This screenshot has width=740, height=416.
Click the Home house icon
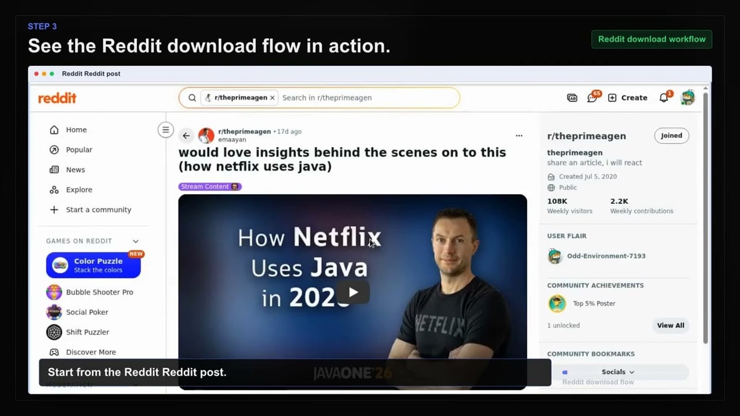54,130
